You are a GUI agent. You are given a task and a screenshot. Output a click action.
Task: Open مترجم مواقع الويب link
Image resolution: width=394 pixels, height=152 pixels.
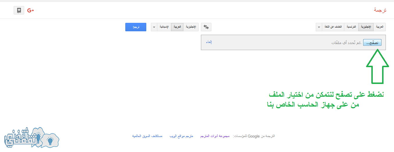(x=181, y=136)
